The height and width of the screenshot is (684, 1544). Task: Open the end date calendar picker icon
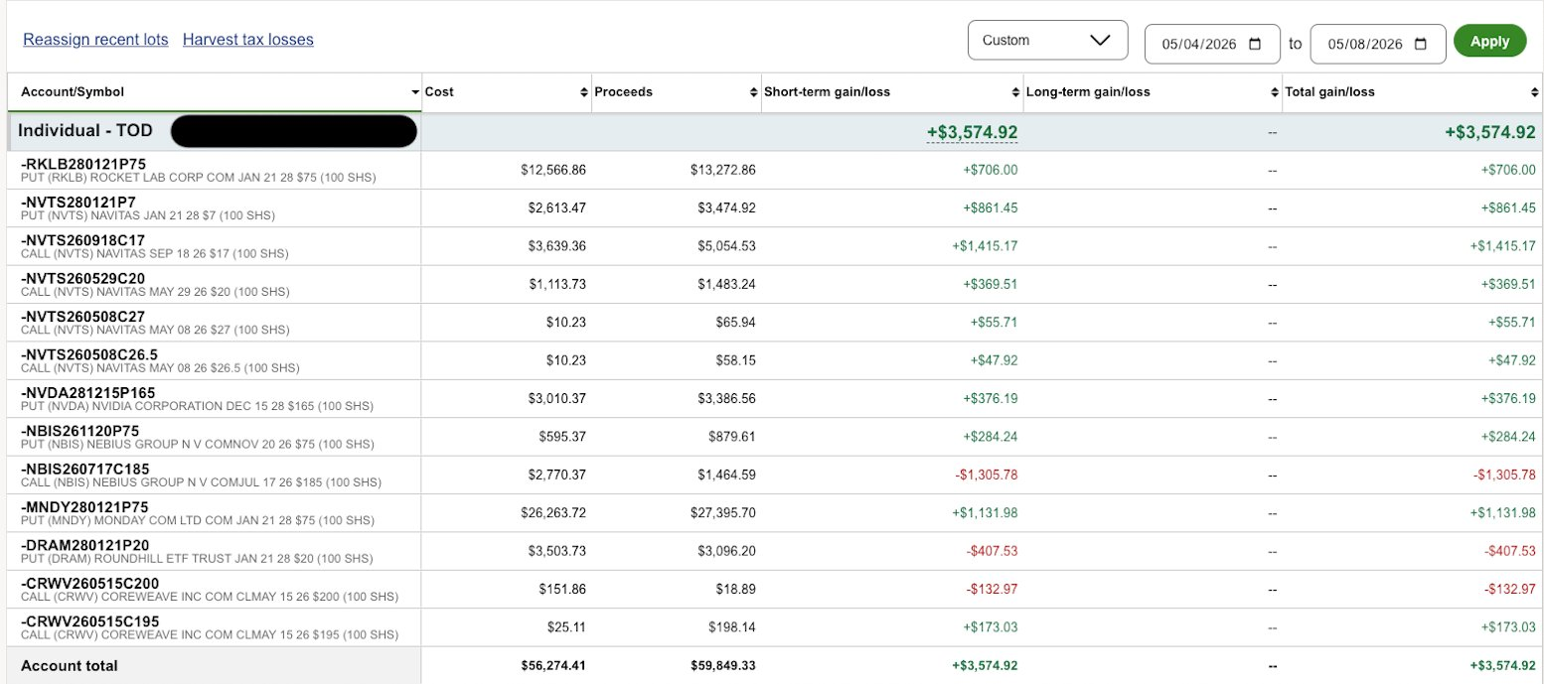pos(1421,45)
